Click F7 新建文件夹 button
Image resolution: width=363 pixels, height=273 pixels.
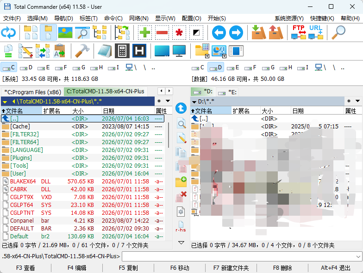tap(231, 268)
